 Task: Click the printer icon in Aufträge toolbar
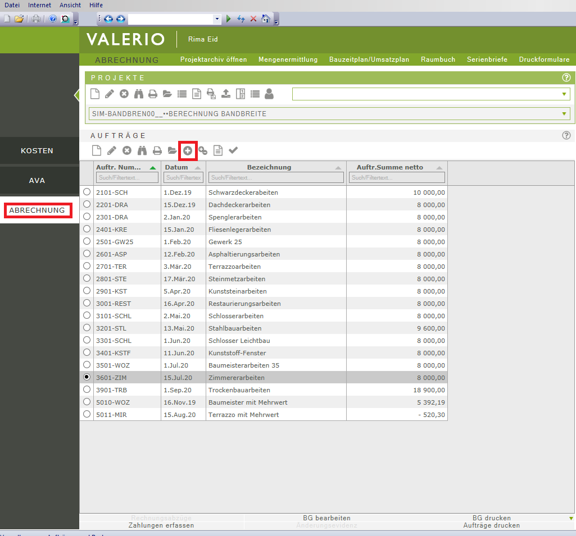click(x=157, y=150)
